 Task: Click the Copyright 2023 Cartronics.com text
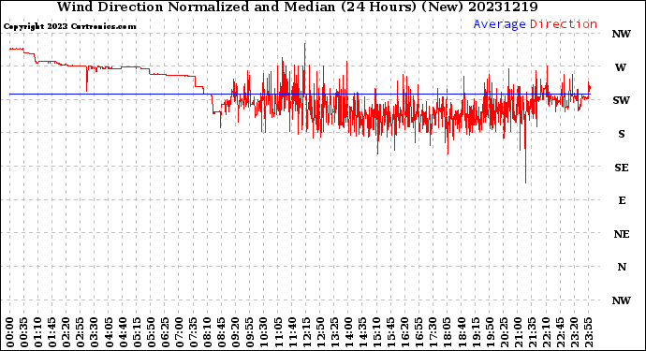pos(69,26)
